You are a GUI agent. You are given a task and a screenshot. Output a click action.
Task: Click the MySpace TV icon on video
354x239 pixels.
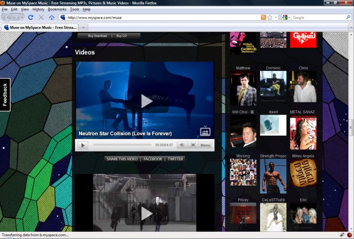tap(205, 131)
